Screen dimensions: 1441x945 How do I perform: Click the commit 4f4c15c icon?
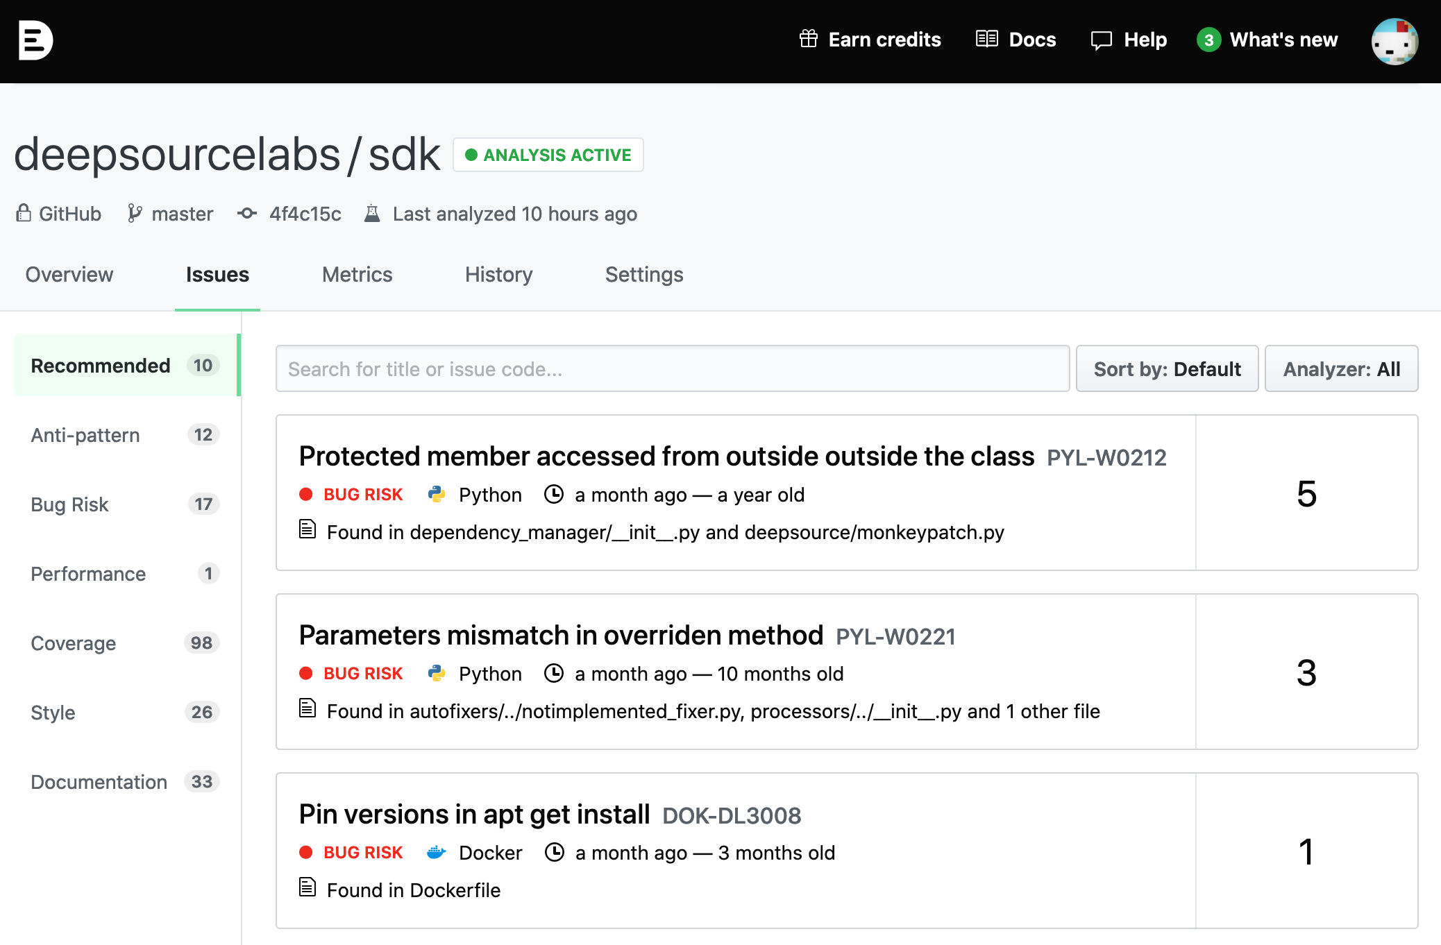pos(247,213)
